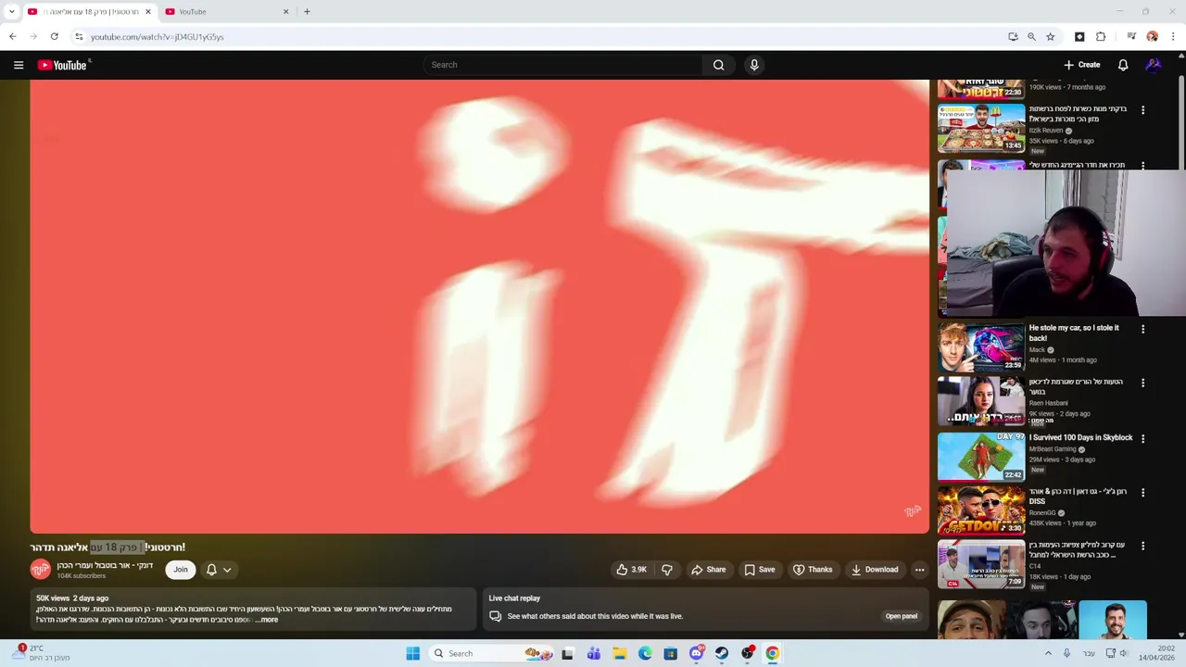
Task: Open the Chrome extensions puzzle icon
Action: (1101, 37)
